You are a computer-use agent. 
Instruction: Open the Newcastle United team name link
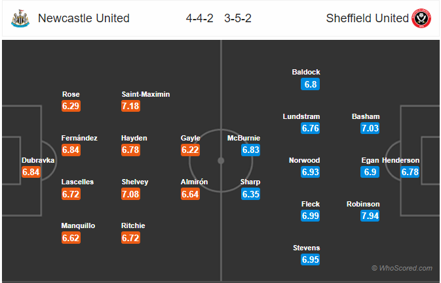point(84,18)
